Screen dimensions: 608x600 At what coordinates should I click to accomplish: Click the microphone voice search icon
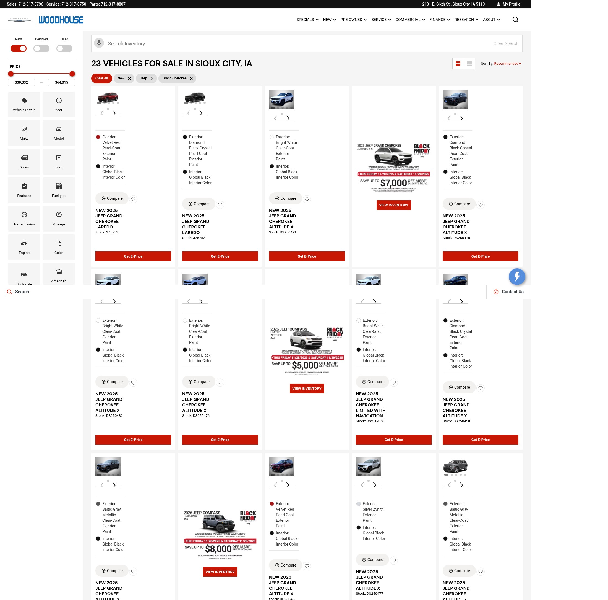point(99,43)
